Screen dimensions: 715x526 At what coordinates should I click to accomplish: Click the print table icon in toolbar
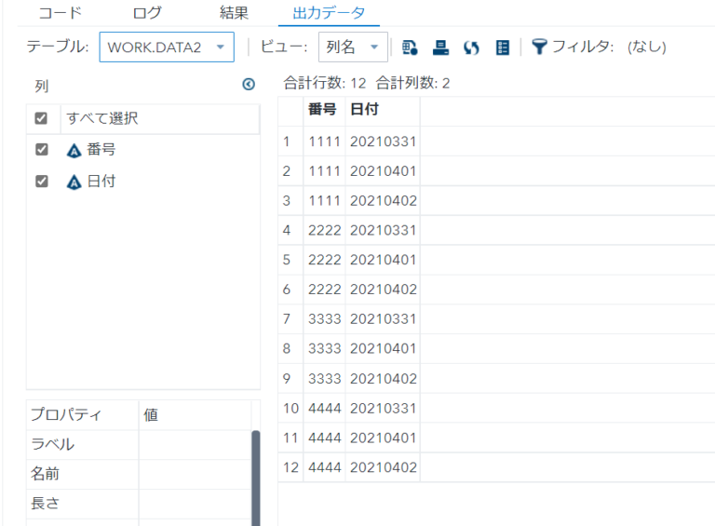(441, 47)
